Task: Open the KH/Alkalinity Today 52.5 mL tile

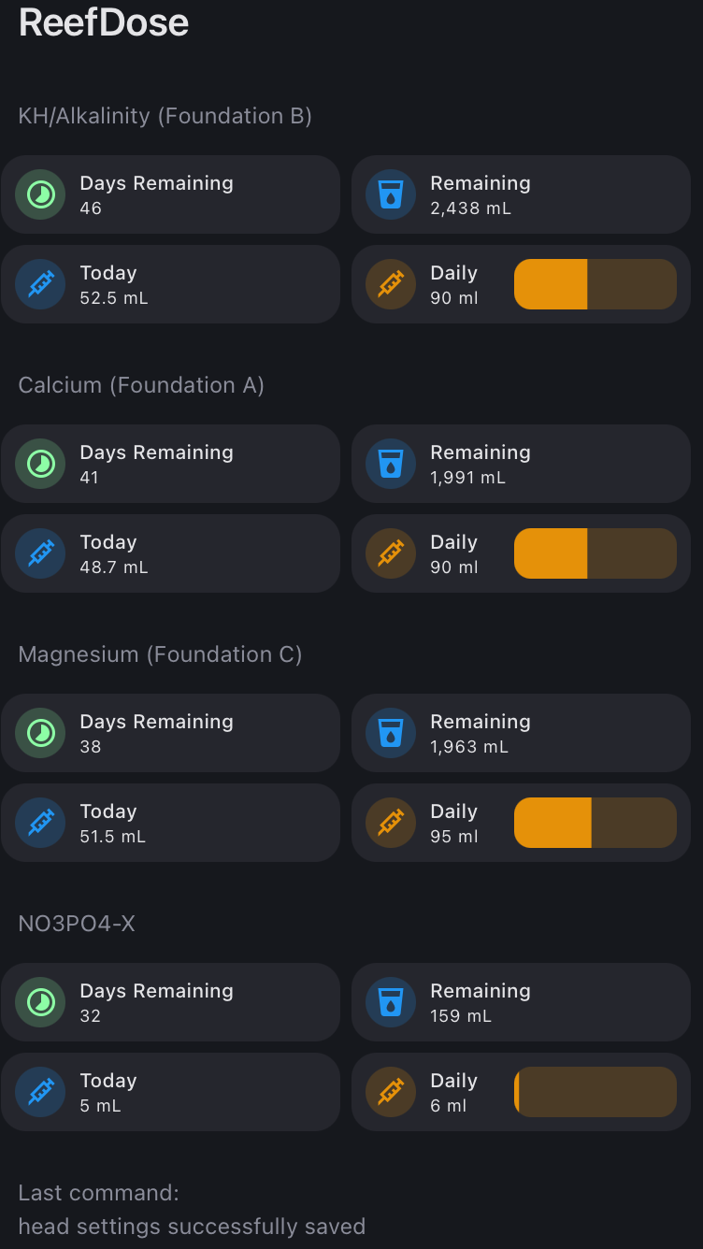Action: [x=170, y=284]
